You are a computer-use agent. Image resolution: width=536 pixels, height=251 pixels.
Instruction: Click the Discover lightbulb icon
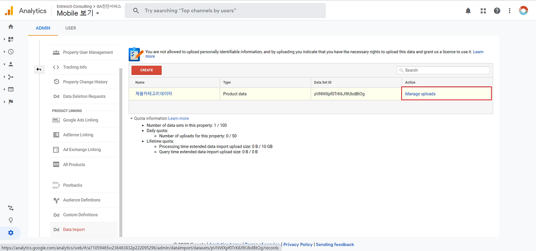[11, 220]
